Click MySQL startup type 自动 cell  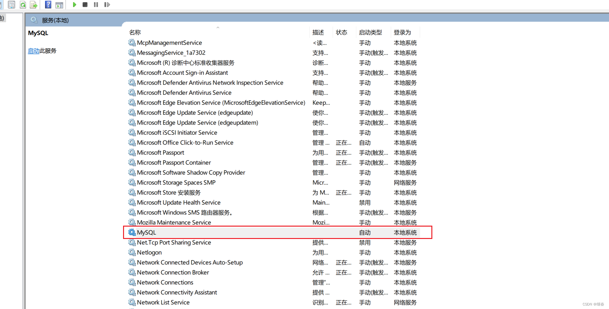pyautogui.click(x=365, y=232)
